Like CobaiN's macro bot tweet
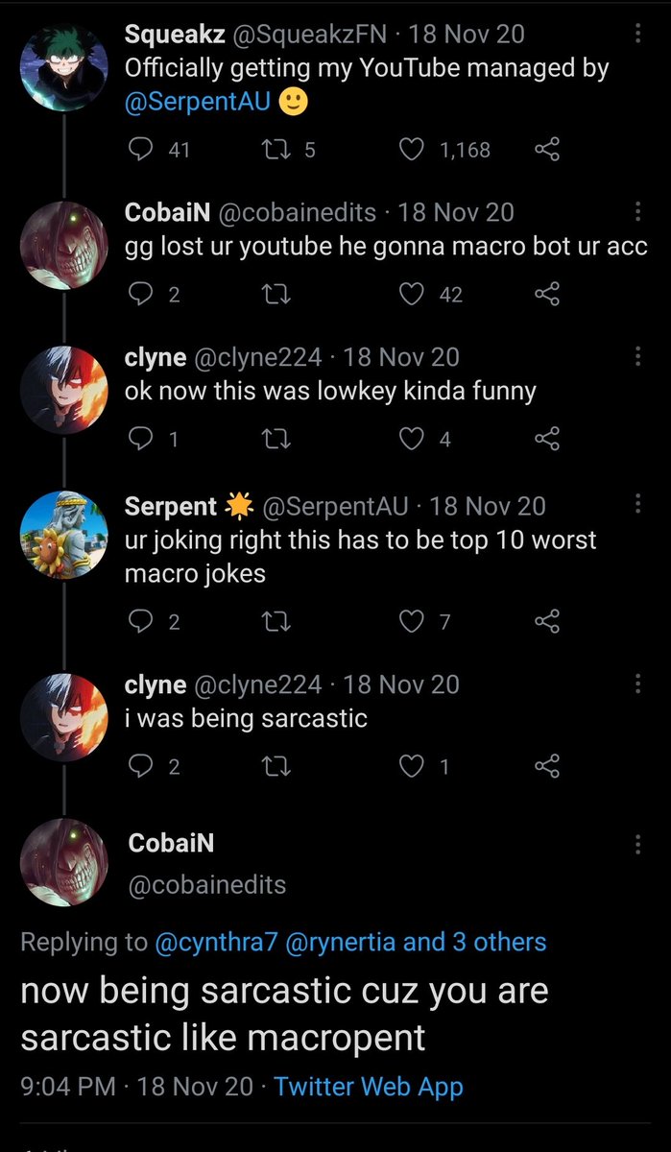 [x=412, y=295]
